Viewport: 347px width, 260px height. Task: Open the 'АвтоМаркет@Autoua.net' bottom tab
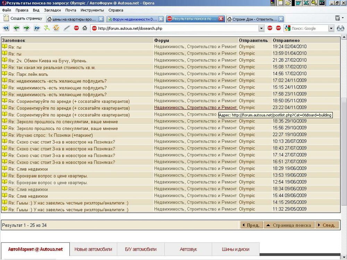(x=35, y=249)
